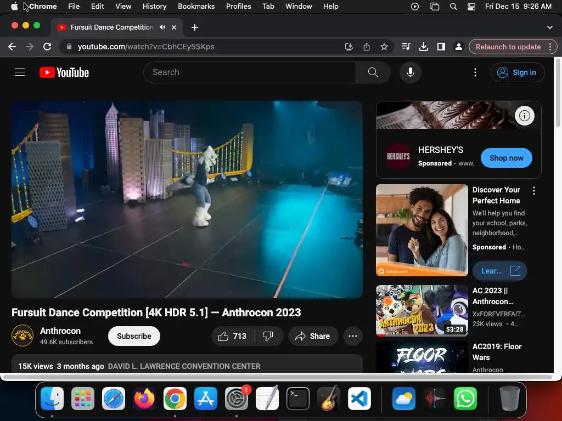
Task: Dislike the video with thumbs down
Action: click(268, 336)
